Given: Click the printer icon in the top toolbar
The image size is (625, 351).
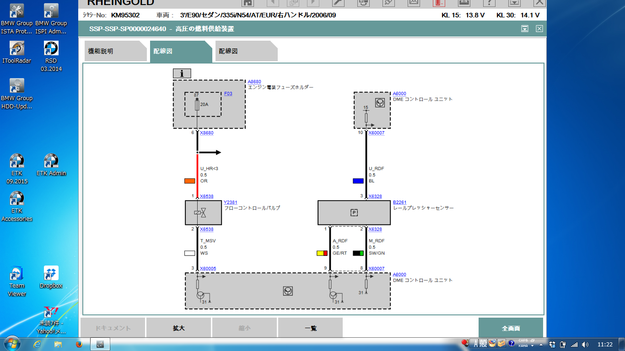Looking at the screenshot, I should pos(463,2).
